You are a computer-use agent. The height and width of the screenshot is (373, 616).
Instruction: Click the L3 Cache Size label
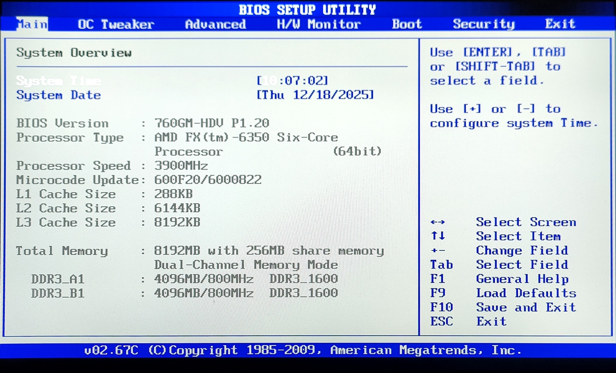click(x=66, y=223)
